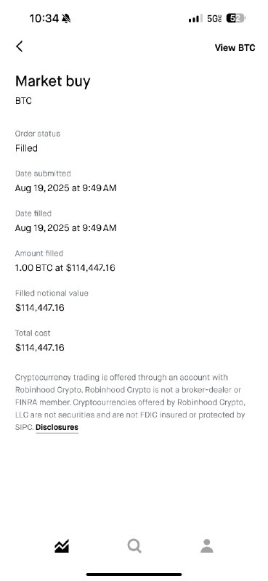Tap the battery level indicator
Screen dimensions: 268x581
pos(236,18)
